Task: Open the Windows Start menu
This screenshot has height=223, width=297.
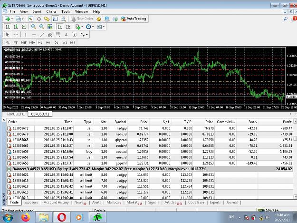Action: click(8, 217)
